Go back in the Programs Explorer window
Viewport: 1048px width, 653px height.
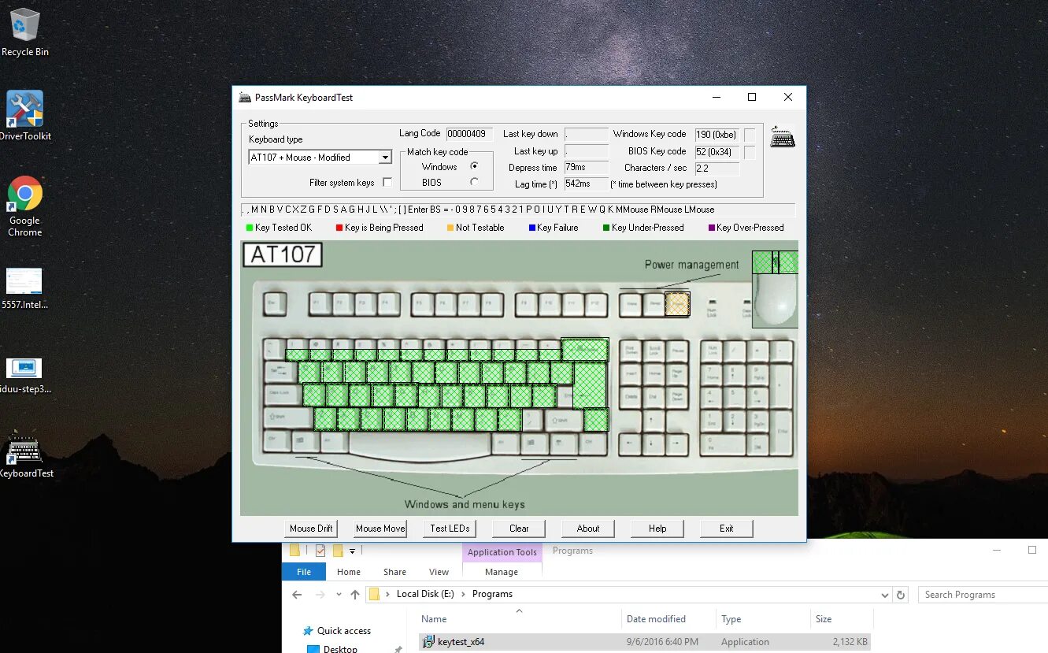297,595
